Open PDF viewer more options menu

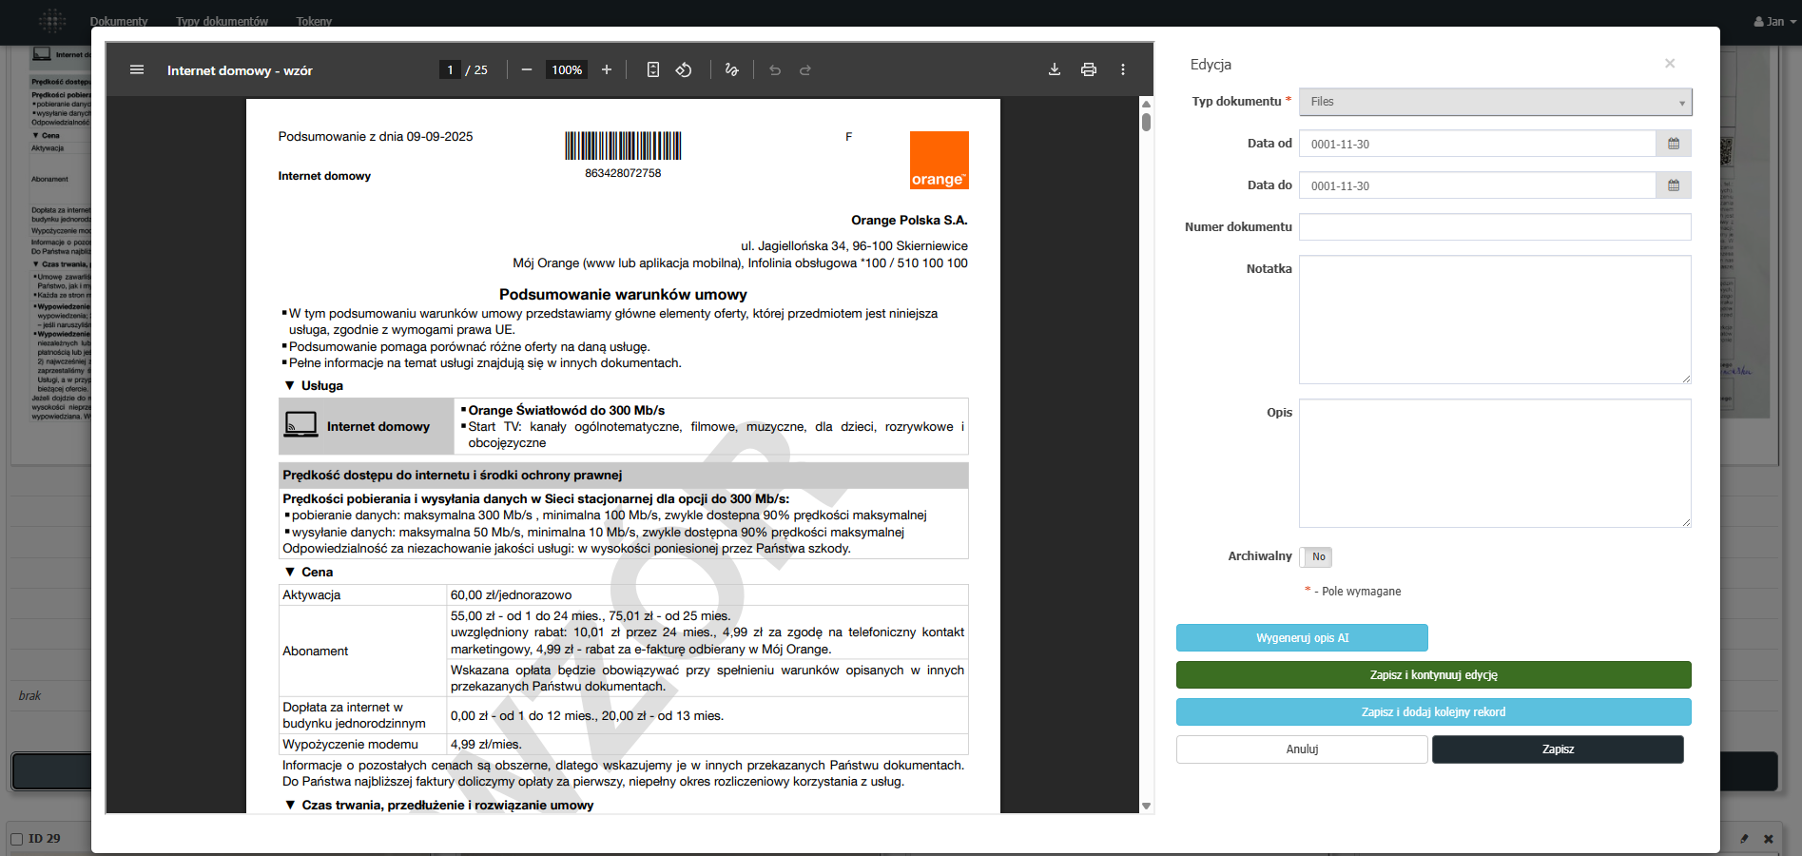1123,69
